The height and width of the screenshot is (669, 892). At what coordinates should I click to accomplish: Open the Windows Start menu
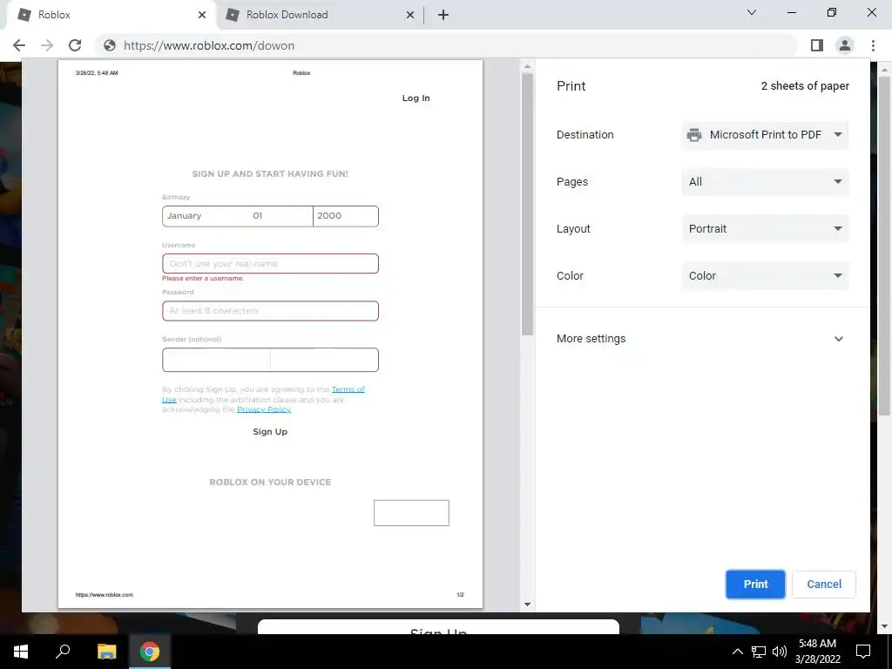point(21,652)
